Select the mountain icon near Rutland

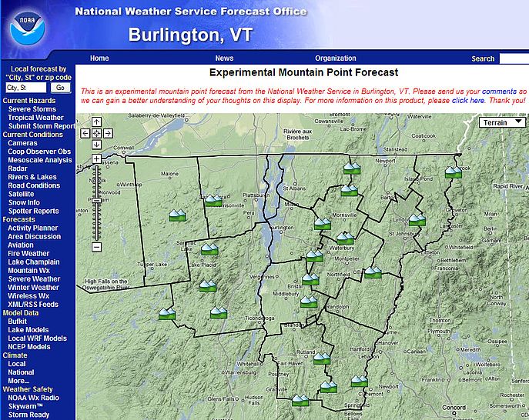pyautogui.click(x=322, y=358)
